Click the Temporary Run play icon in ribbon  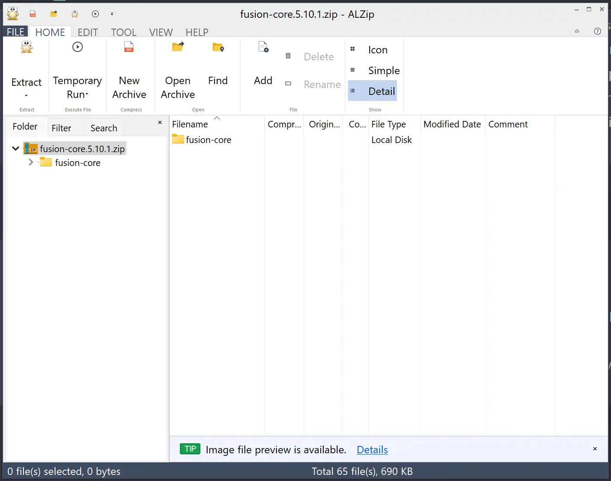(78, 47)
